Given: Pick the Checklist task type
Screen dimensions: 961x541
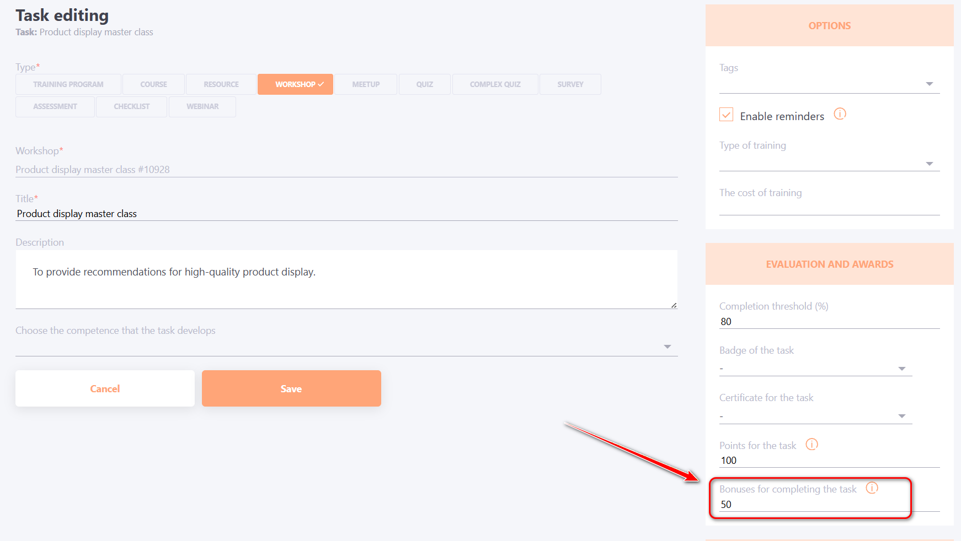Looking at the screenshot, I should [131, 106].
